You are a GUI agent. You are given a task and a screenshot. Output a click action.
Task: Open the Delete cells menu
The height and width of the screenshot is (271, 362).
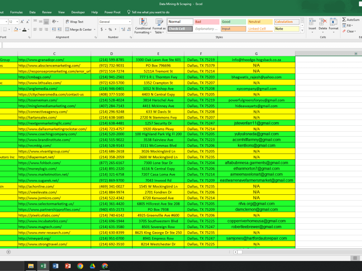(323, 25)
